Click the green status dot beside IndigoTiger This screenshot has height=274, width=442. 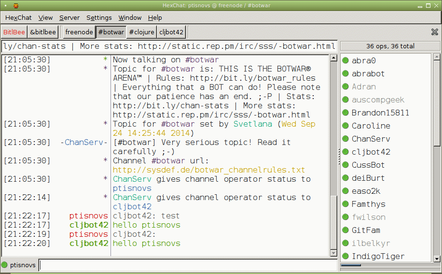(345, 256)
